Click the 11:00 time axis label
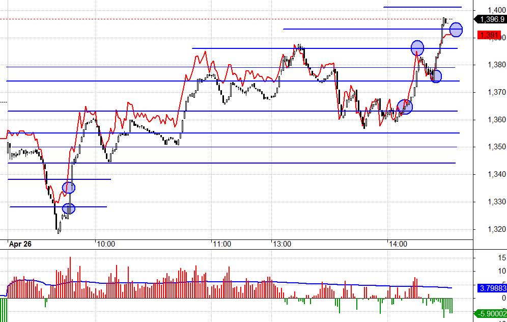Viewport: 507px width, 322px height. [x=222, y=244]
